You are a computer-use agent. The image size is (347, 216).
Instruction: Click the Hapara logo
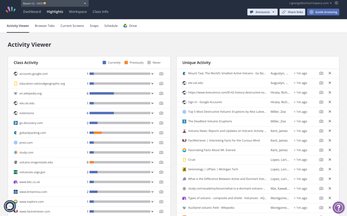[x=11, y=9]
